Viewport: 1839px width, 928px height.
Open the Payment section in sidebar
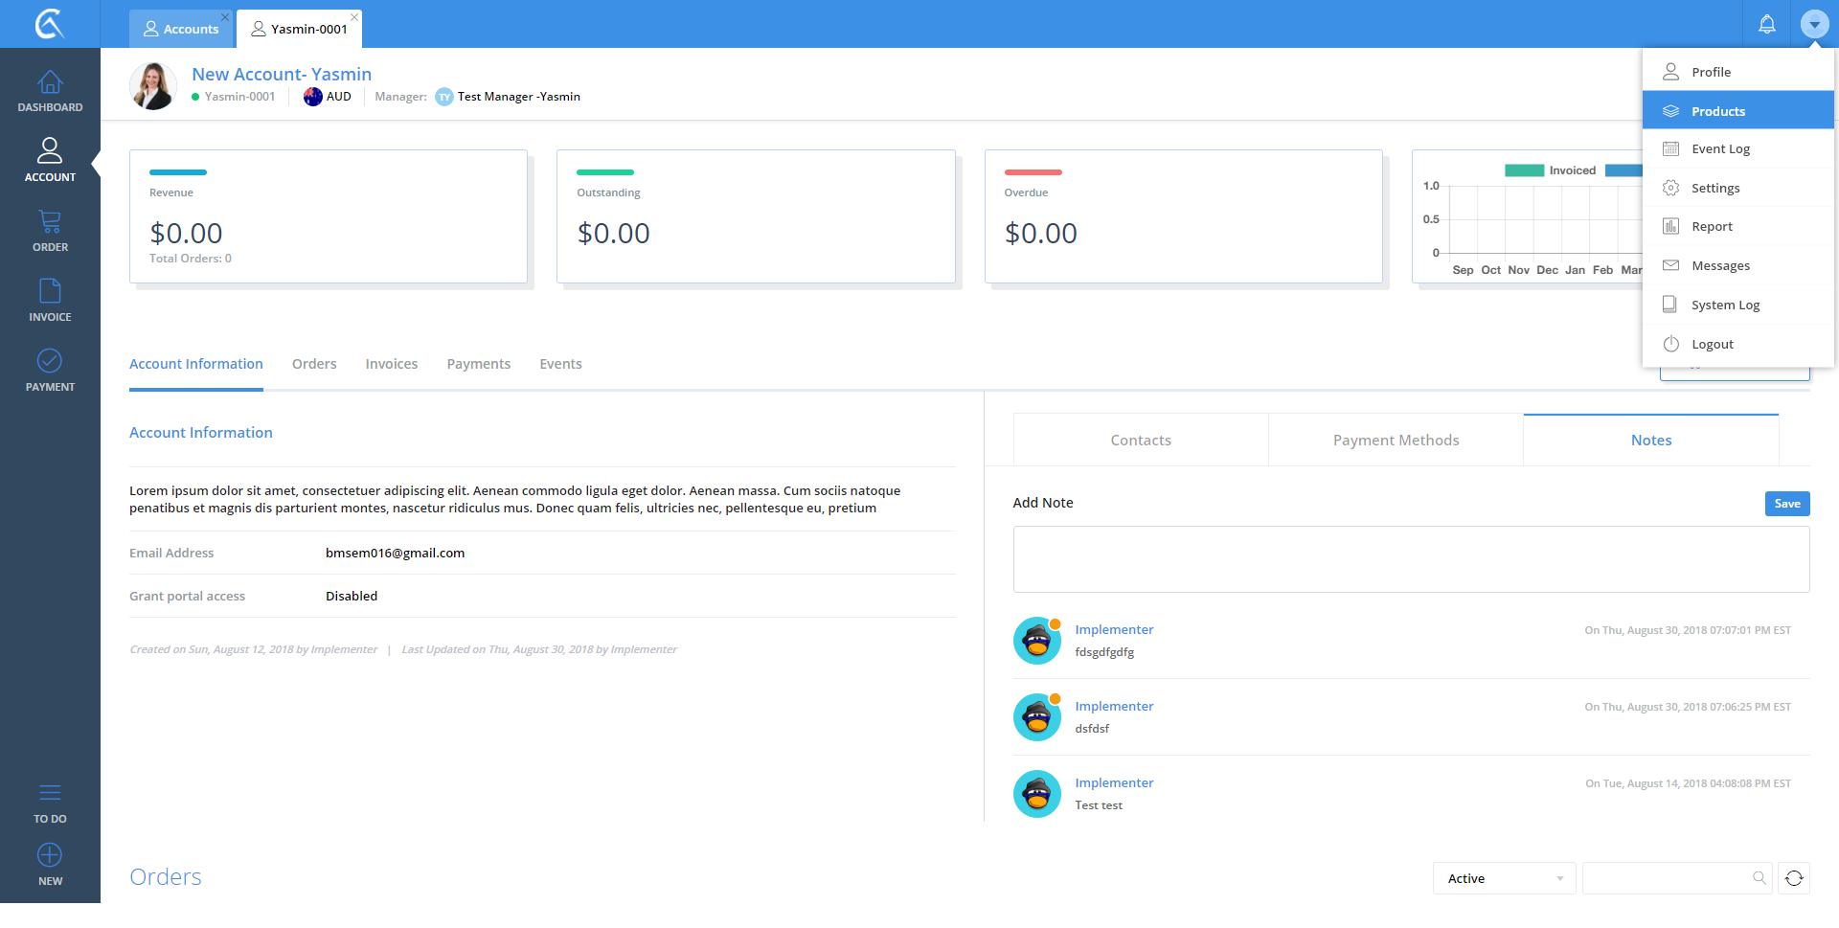tap(50, 371)
